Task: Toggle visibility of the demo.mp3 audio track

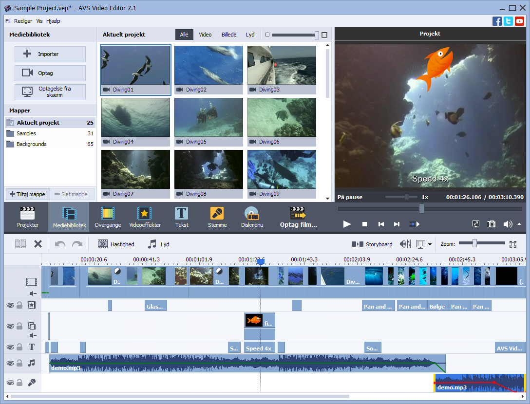Action: 10,363
